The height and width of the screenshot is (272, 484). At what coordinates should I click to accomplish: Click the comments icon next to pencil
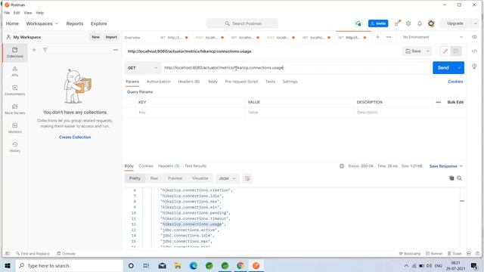[x=456, y=51]
